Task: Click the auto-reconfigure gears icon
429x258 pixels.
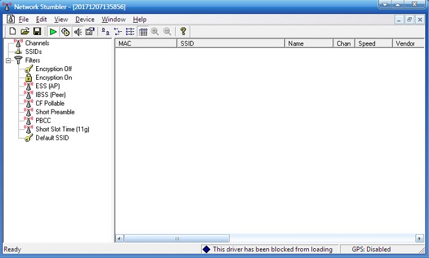Action: coord(65,32)
